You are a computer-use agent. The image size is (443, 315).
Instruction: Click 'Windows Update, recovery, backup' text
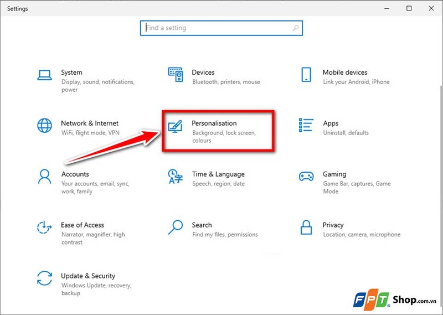(96, 290)
